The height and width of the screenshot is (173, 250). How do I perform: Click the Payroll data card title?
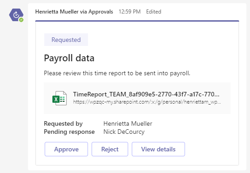tap(69, 58)
